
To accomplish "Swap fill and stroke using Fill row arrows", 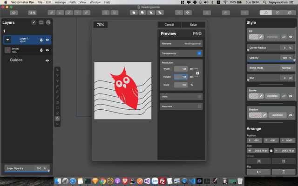I will [x=284, y=36].
